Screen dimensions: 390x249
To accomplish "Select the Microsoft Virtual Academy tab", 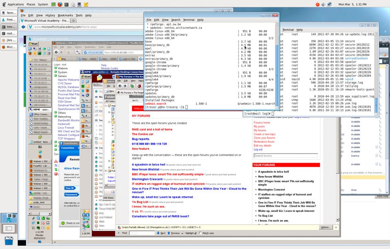I will 45,21.
